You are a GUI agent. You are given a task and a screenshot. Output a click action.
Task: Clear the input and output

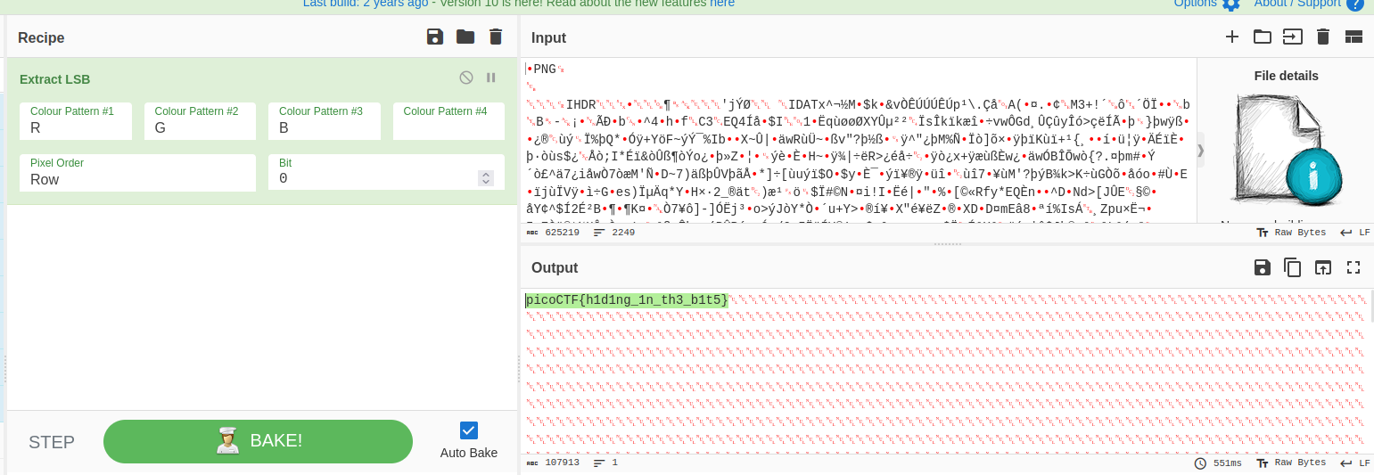click(x=1323, y=37)
